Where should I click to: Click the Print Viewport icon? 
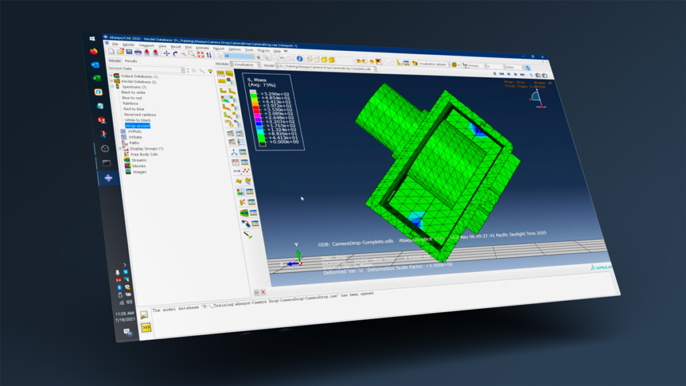pos(137,52)
